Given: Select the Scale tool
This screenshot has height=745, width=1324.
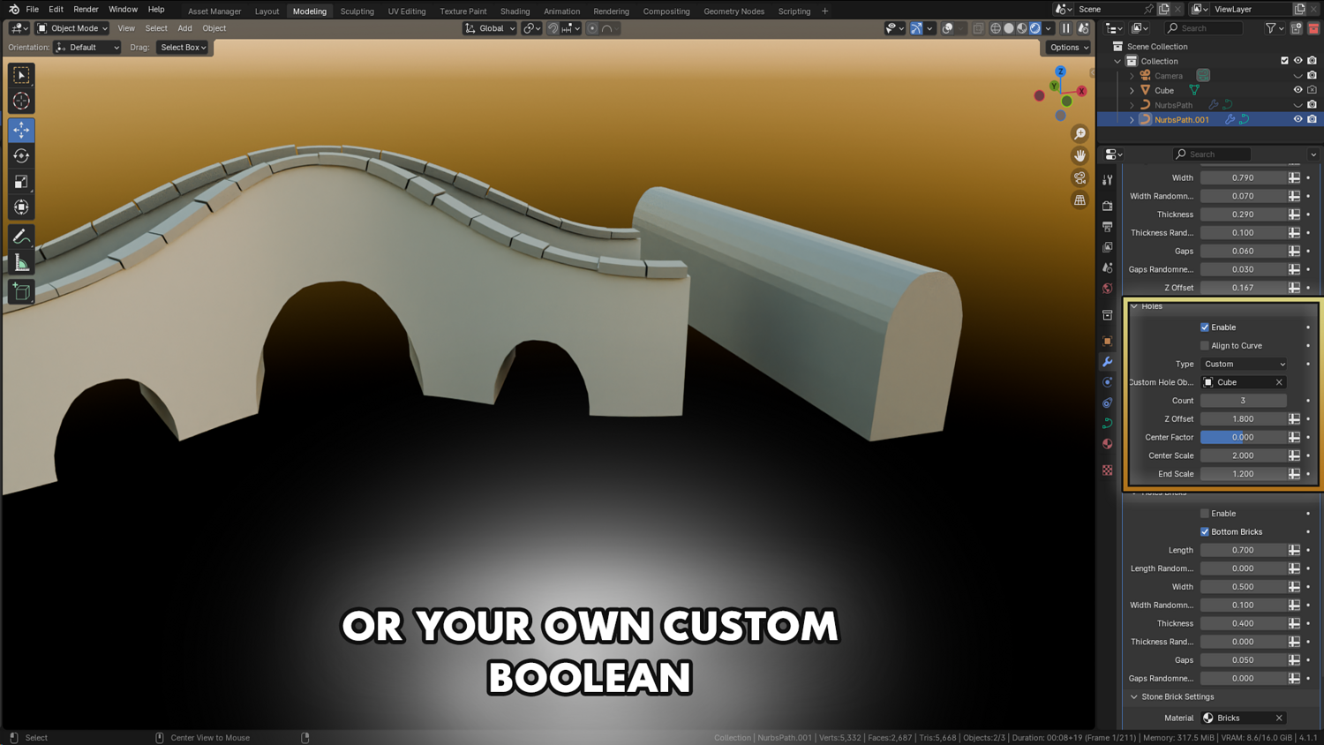Looking at the screenshot, I should (x=21, y=182).
